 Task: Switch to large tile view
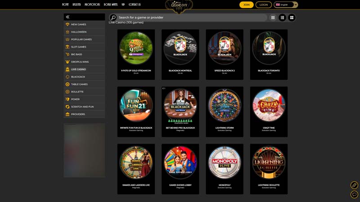(x=292, y=18)
